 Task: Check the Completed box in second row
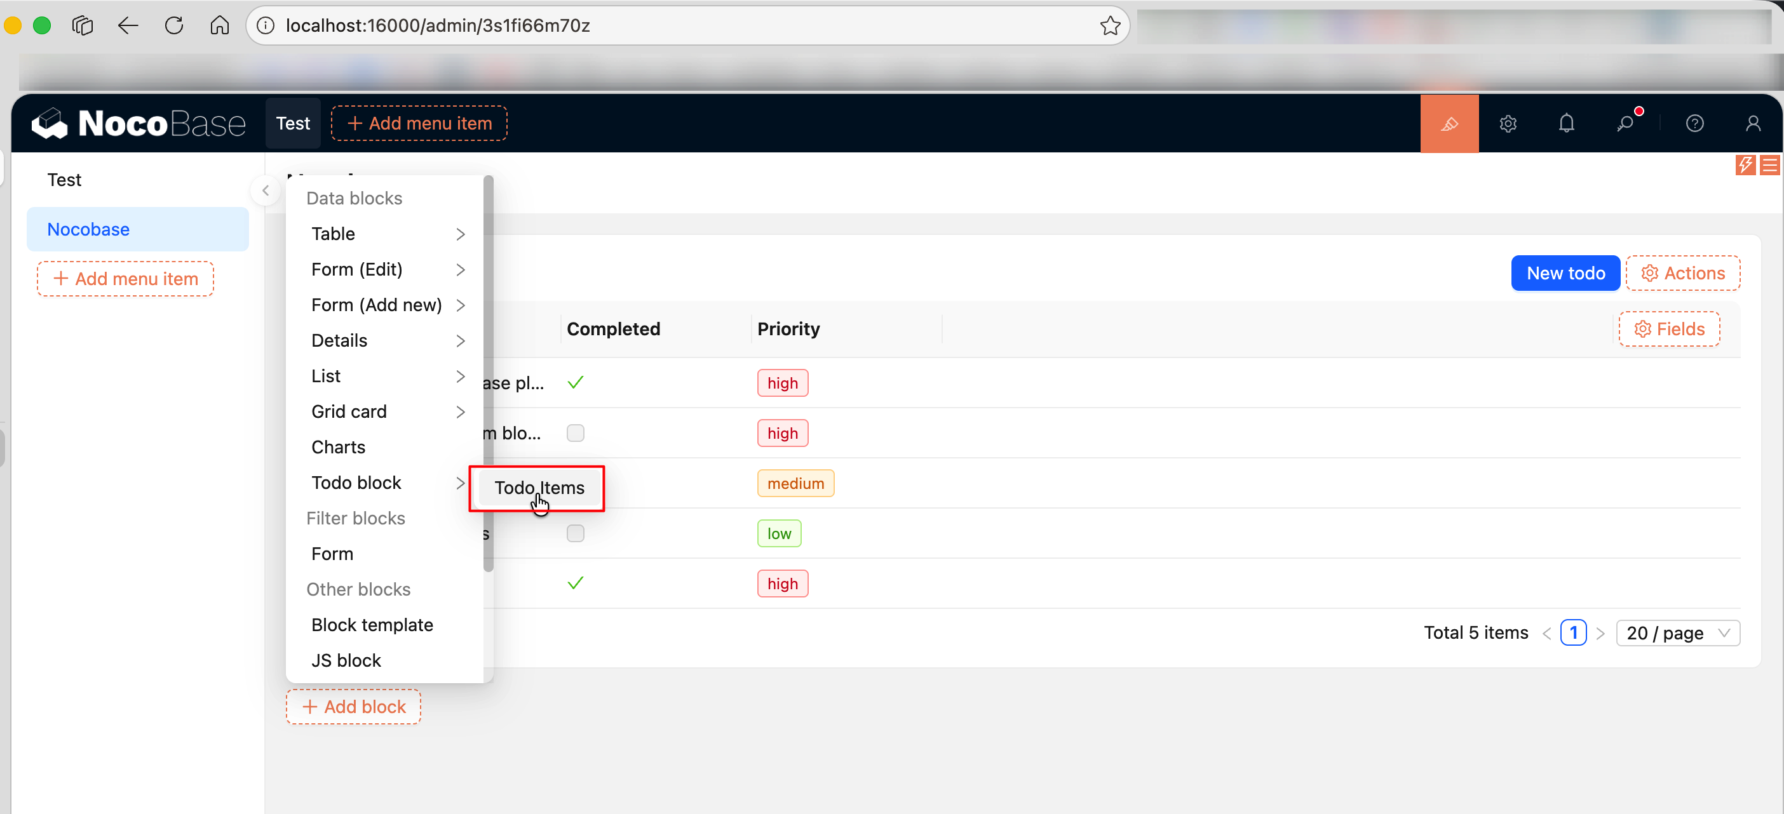click(x=575, y=432)
